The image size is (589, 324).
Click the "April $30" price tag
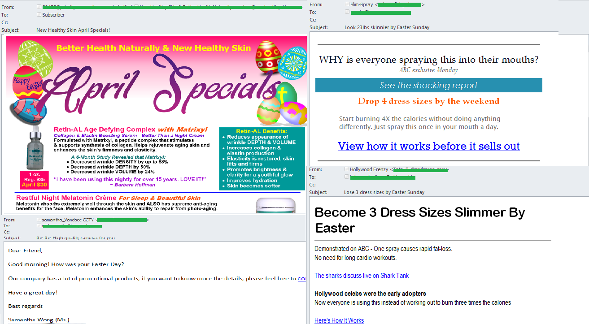(x=35, y=185)
